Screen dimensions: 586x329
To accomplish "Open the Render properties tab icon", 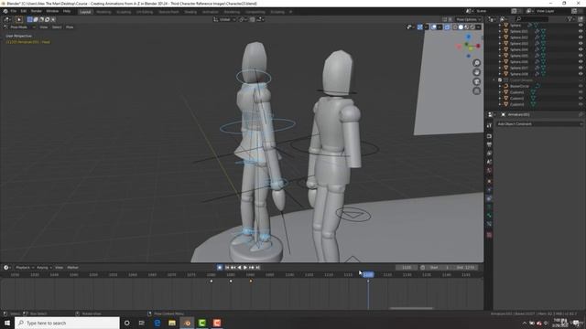I will pyautogui.click(x=489, y=136).
